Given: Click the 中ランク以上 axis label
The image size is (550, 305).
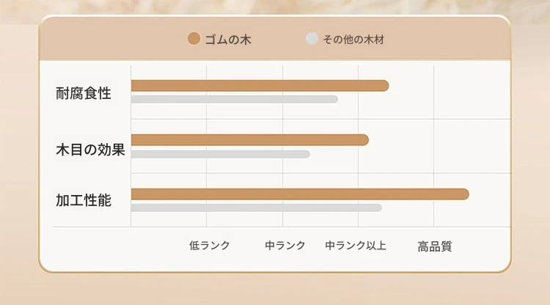Looking at the screenshot, I should 356,246.
